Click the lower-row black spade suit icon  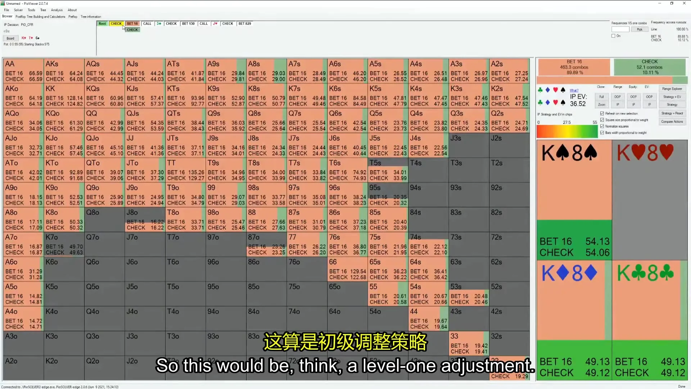point(563,103)
